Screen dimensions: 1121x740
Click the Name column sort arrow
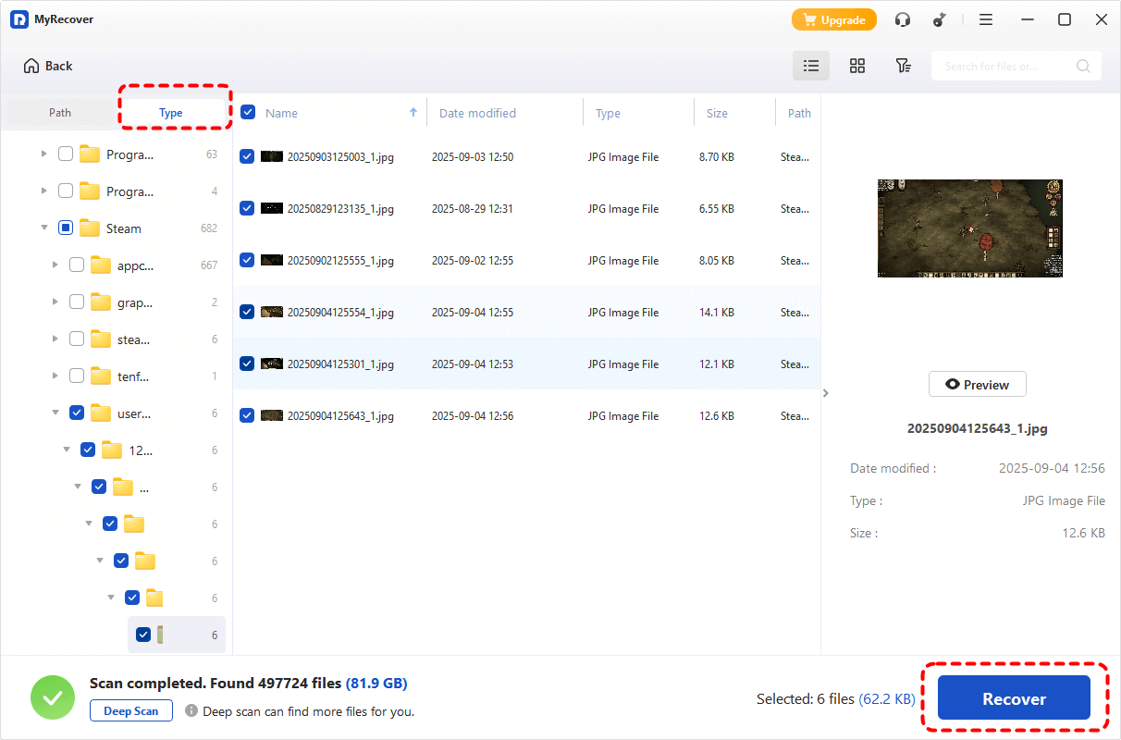(413, 113)
